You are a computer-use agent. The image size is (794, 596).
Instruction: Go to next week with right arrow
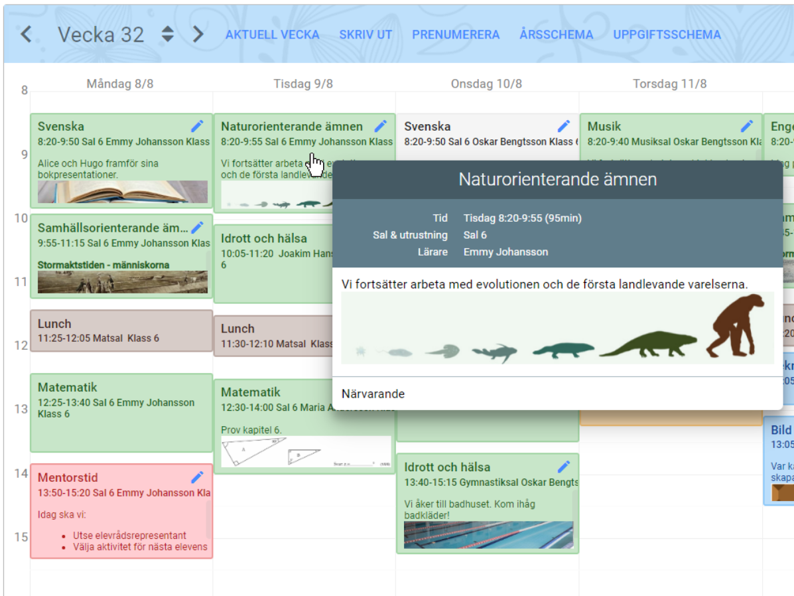pyautogui.click(x=198, y=35)
